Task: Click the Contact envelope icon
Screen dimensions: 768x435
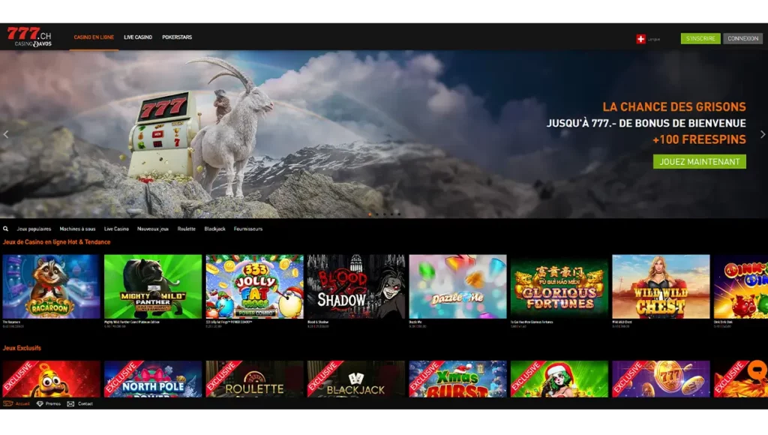Action: point(70,403)
